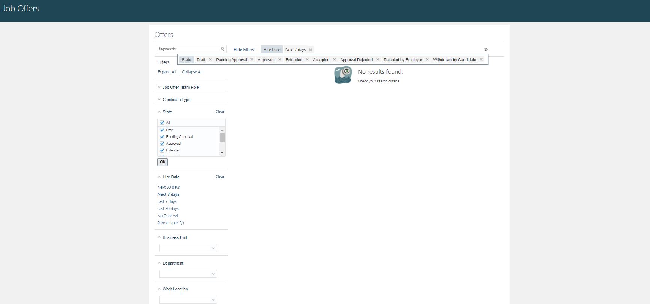Screen dimensions: 650x304
Task: Remove the Extended state chip
Action: click(307, 59)
